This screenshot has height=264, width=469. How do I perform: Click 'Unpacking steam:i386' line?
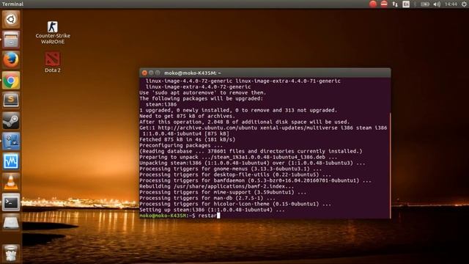(x=252, y=163)
